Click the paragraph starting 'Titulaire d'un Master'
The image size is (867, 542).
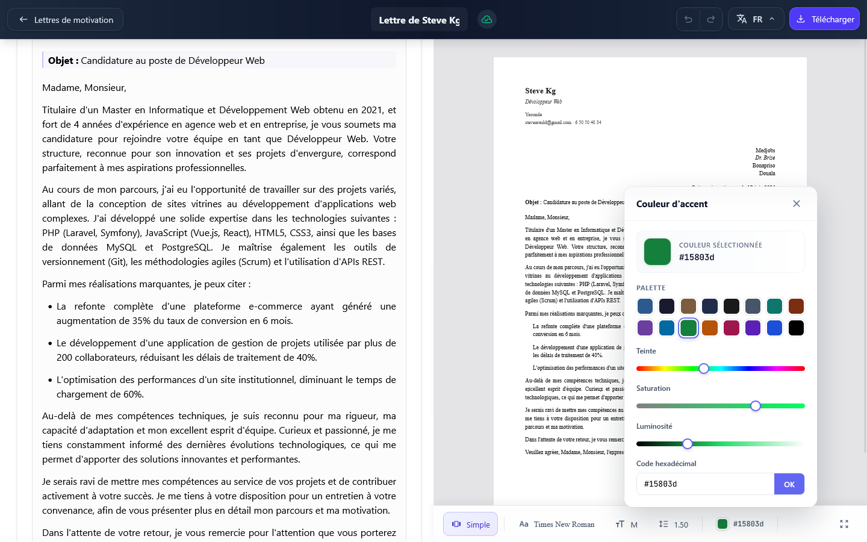pos(219,139)
